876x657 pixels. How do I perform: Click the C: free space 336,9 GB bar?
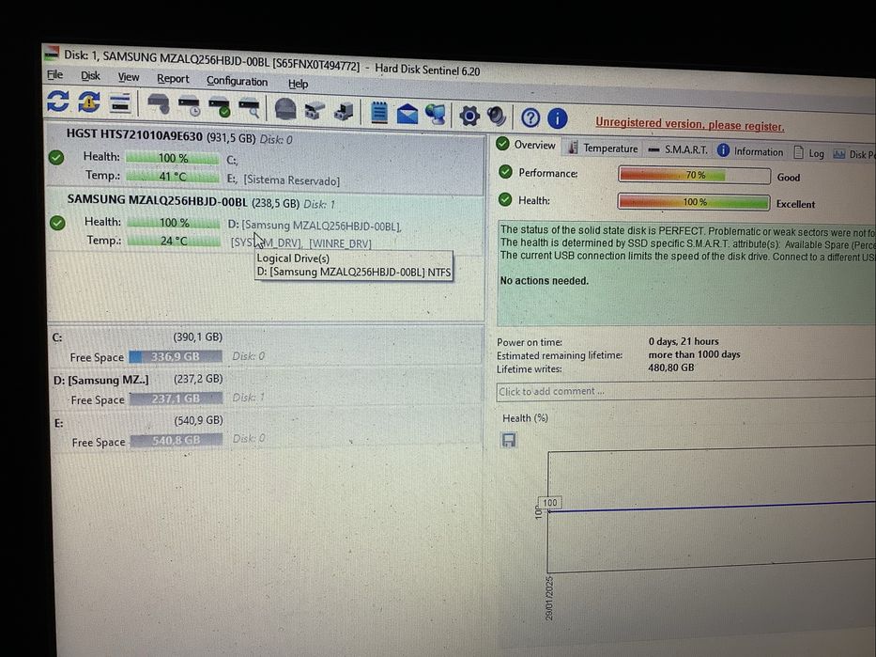[176, 357]
